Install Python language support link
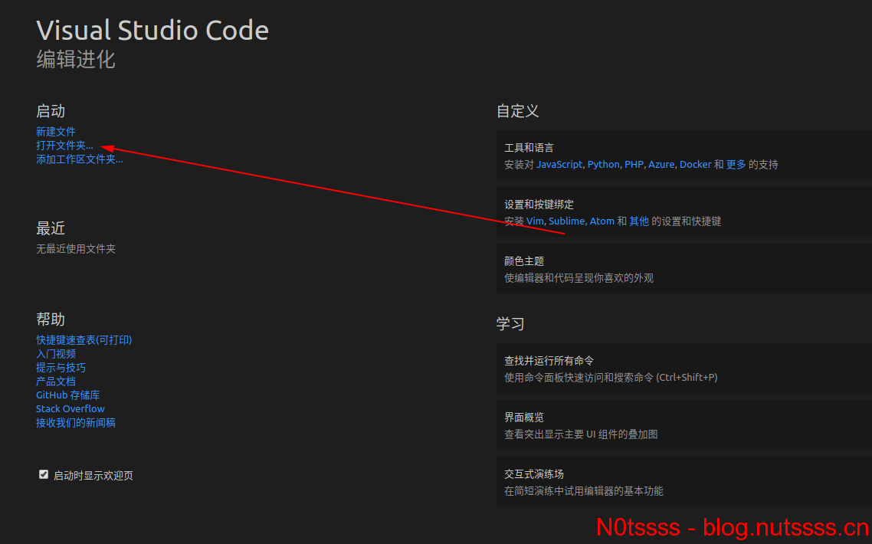The width and height of the screenshot is (872, 544). (603, 165)
